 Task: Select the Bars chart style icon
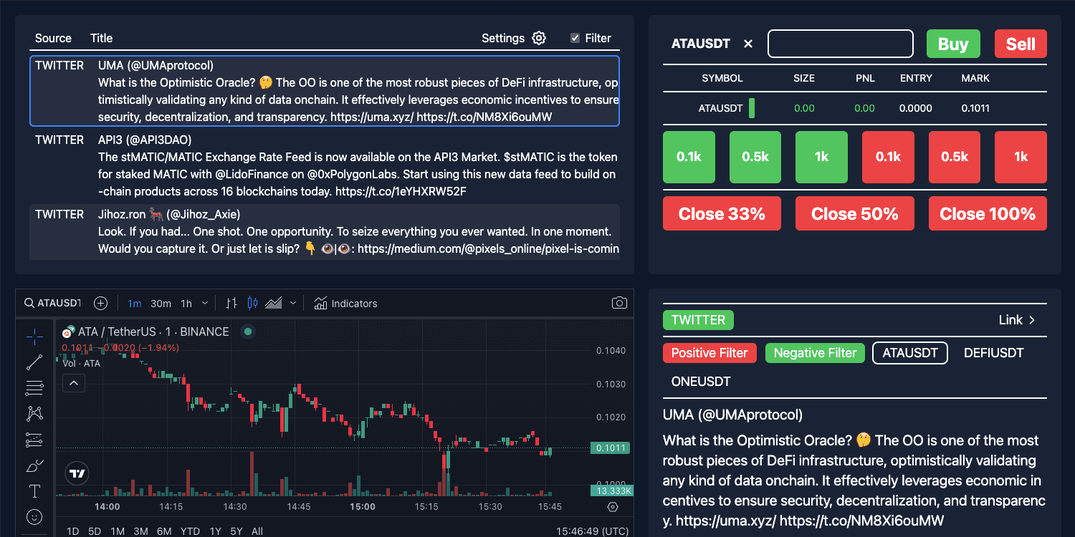(231, 304)
